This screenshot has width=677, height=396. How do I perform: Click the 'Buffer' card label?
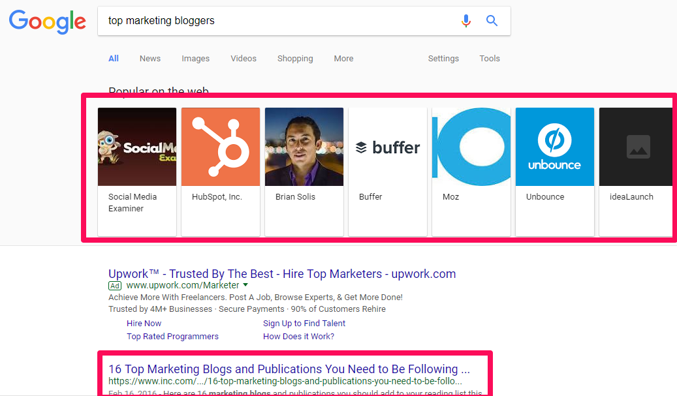(x=370, y=197)
